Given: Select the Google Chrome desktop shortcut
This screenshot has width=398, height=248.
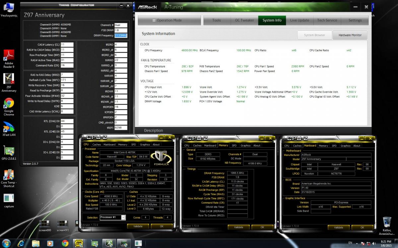Looking at the screenshot, I should click(x=9, y=106).
